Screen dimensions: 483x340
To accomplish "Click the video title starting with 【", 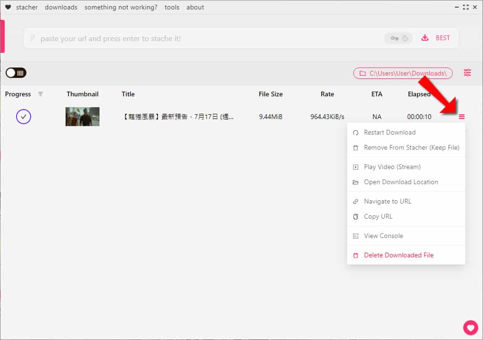I will click(178, 117).
